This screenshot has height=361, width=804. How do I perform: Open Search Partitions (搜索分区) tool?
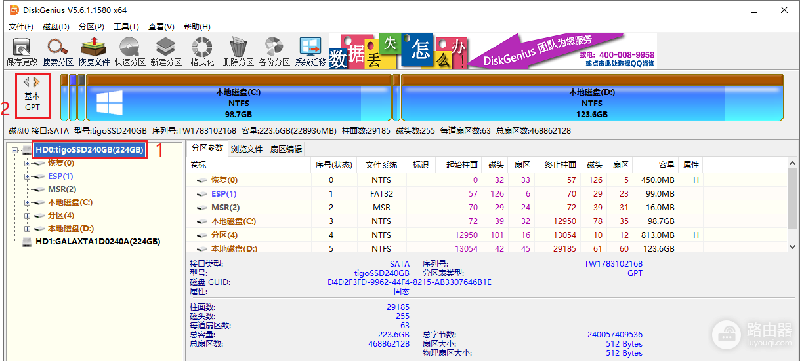coord(58,51)
